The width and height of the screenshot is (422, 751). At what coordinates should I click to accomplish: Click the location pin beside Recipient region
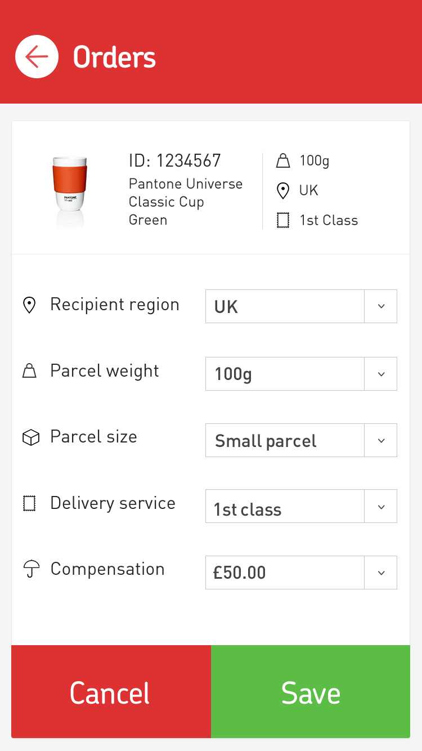[x=29, y=305]
